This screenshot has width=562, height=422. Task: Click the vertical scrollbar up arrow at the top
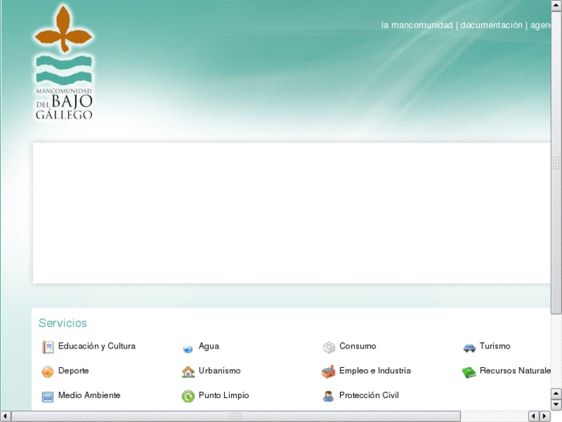tap(556, 5)
